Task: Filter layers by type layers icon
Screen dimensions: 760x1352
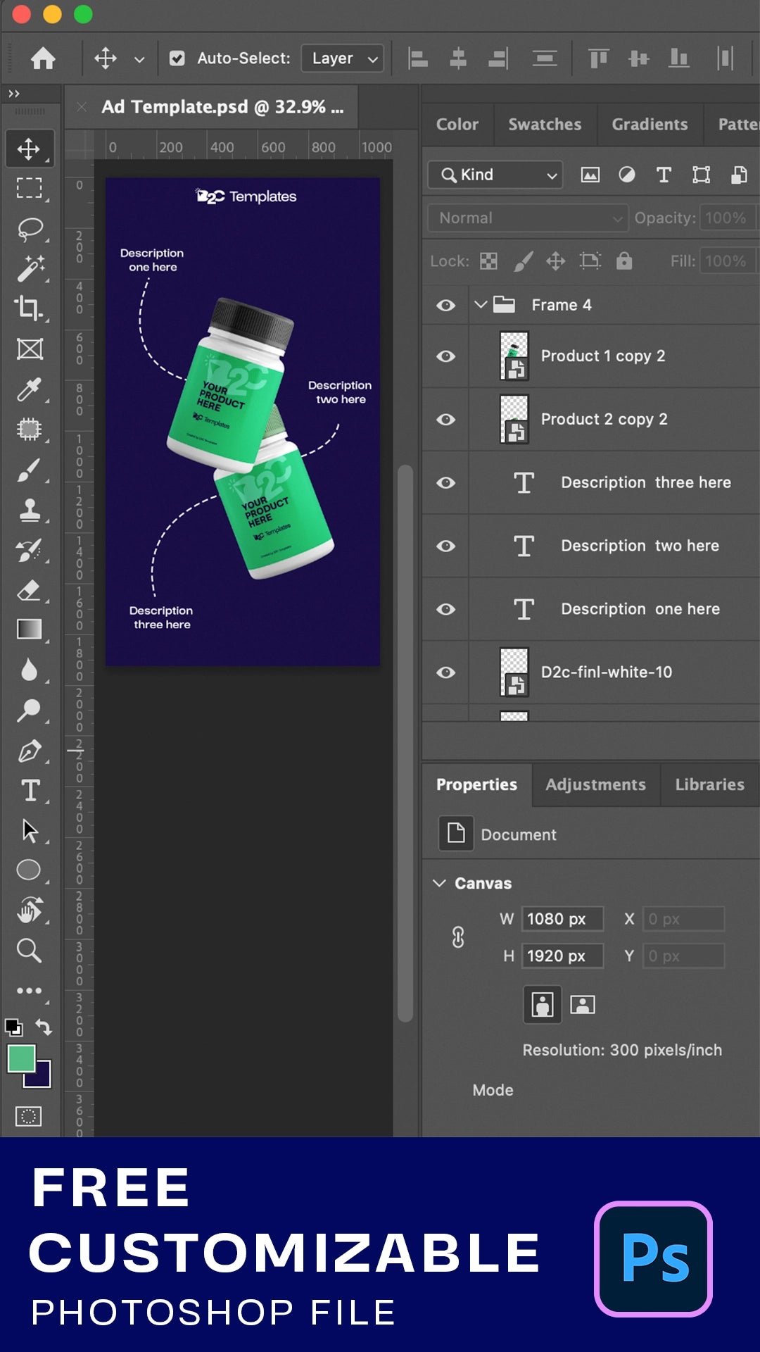Action: (x=664, y=175)
